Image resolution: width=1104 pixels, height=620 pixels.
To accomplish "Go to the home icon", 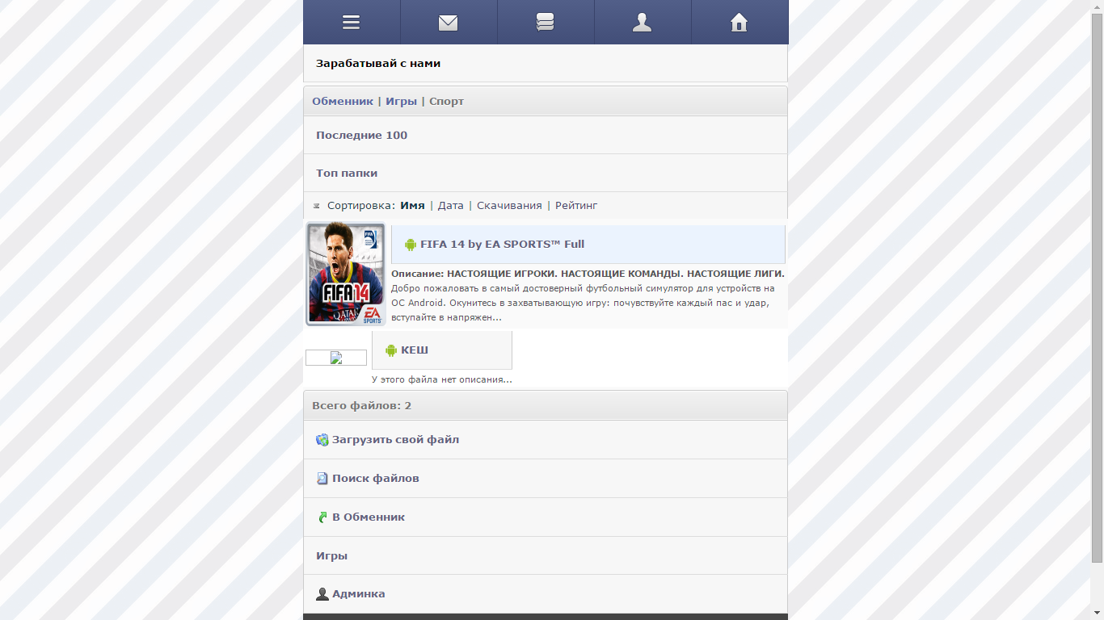I will 739,23.
